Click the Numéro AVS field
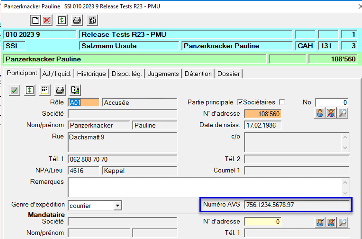 click(x=297, y=204)
